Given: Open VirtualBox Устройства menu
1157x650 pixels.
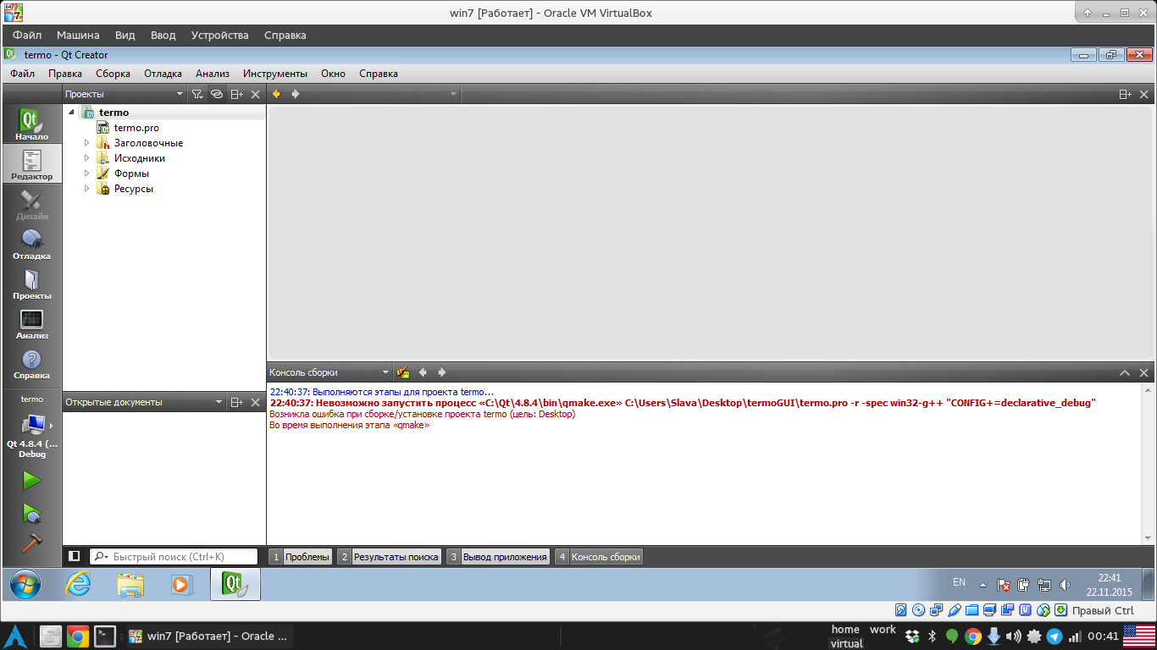Looking at the screenshot, I should point(220,36).
